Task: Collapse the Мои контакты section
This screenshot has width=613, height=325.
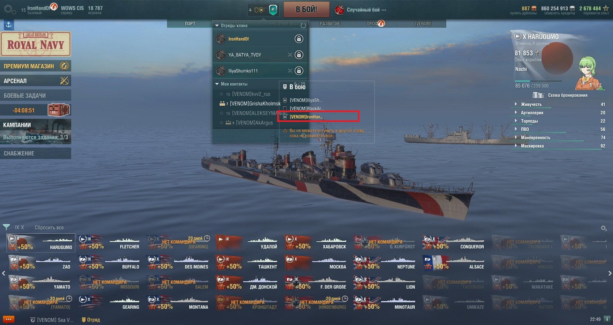Action: click(217, 84)
